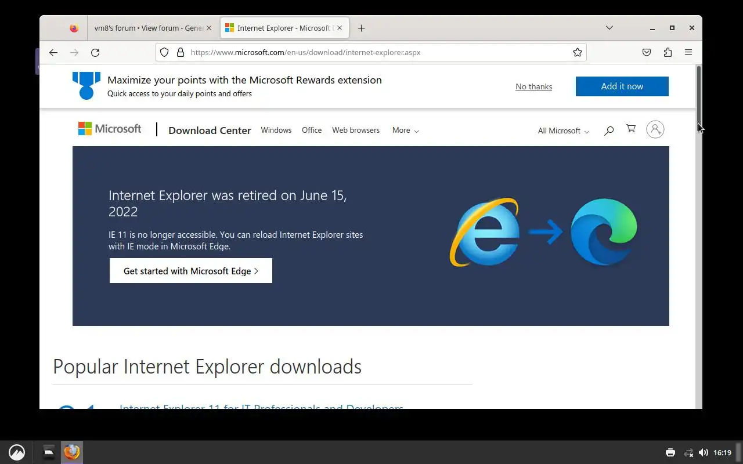This screenshot has height=464, width=743.
Task: Click the Microsoft Edge logo image
Action: (x=604, y=231)
